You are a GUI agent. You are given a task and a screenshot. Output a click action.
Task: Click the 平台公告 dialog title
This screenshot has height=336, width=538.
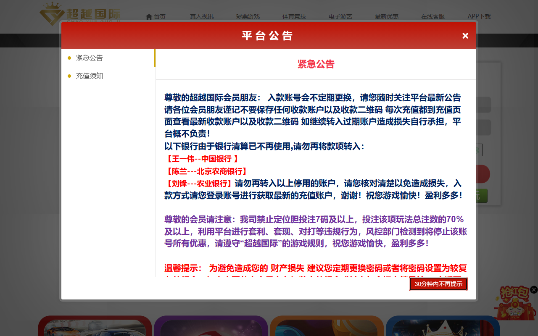(267, 36)
